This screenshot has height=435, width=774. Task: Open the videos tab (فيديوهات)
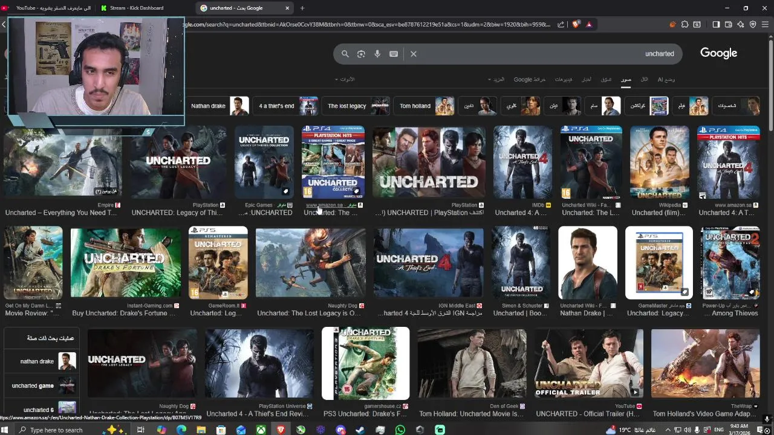[564, 79]
